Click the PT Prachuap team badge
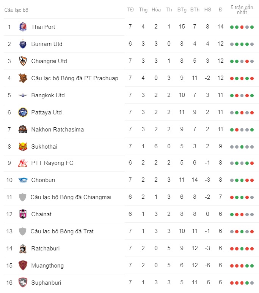The image size is (259, 293). [23, 78]
